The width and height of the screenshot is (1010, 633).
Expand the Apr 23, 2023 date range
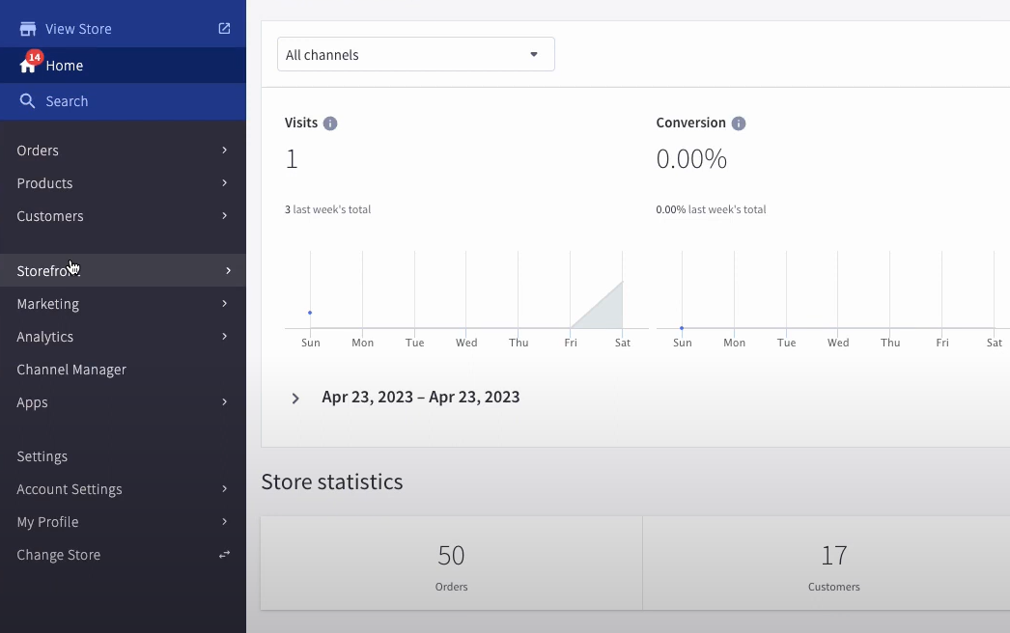coord(295,399)
